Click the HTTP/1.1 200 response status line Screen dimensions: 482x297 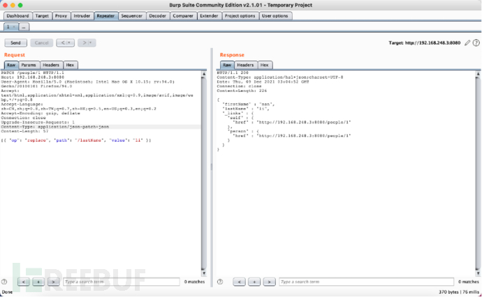point(233,73)
